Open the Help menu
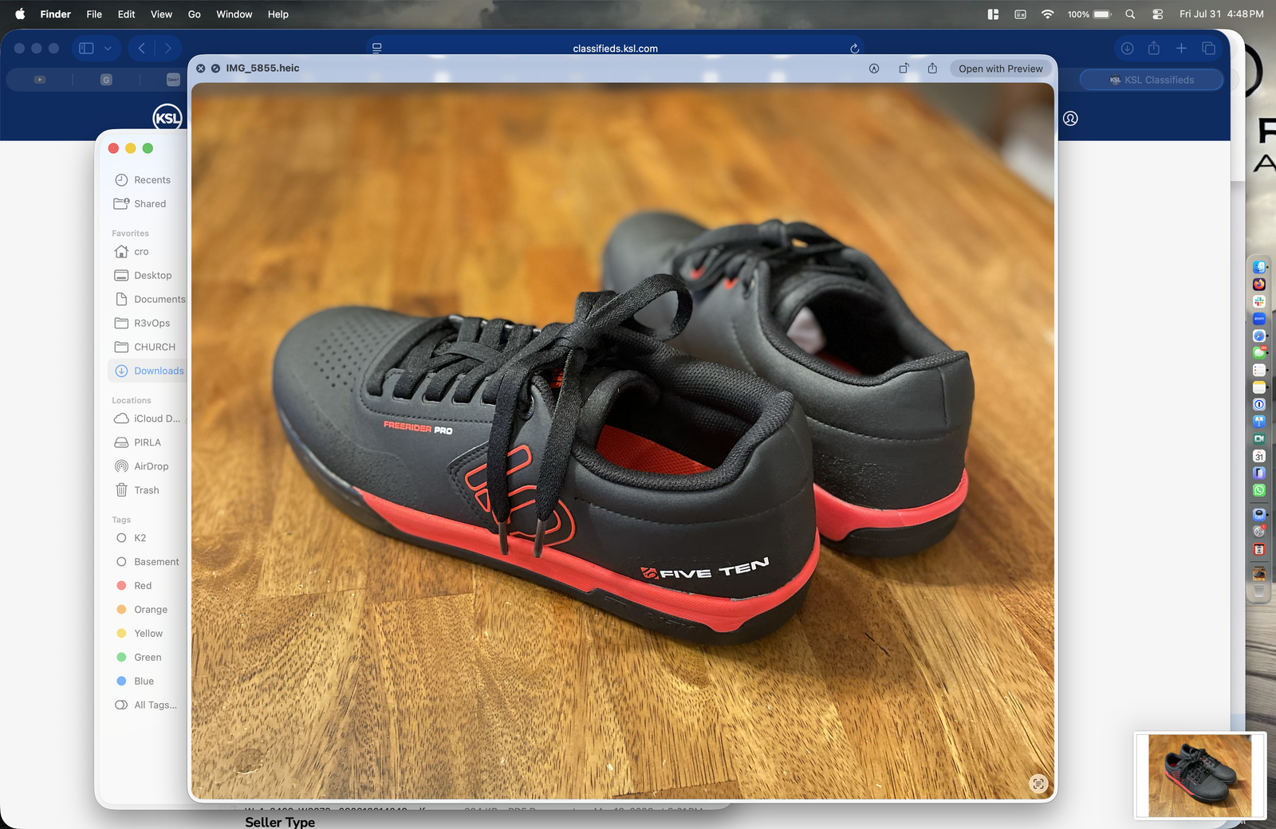Viewport: 1276px width, 829px height. (x=278, y=14)
